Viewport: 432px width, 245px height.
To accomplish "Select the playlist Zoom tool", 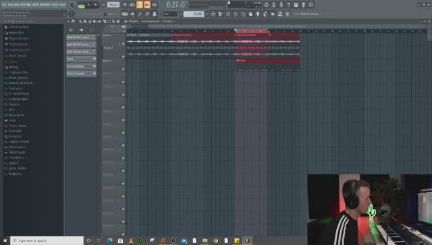I will (x=113, y=21).
